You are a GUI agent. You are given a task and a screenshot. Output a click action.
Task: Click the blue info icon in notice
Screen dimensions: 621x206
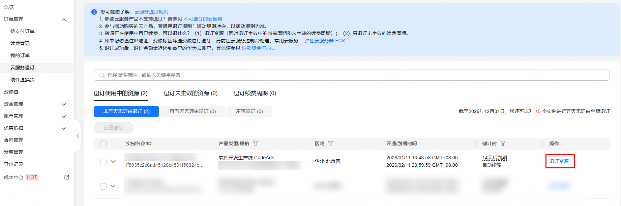pos(94,12)
